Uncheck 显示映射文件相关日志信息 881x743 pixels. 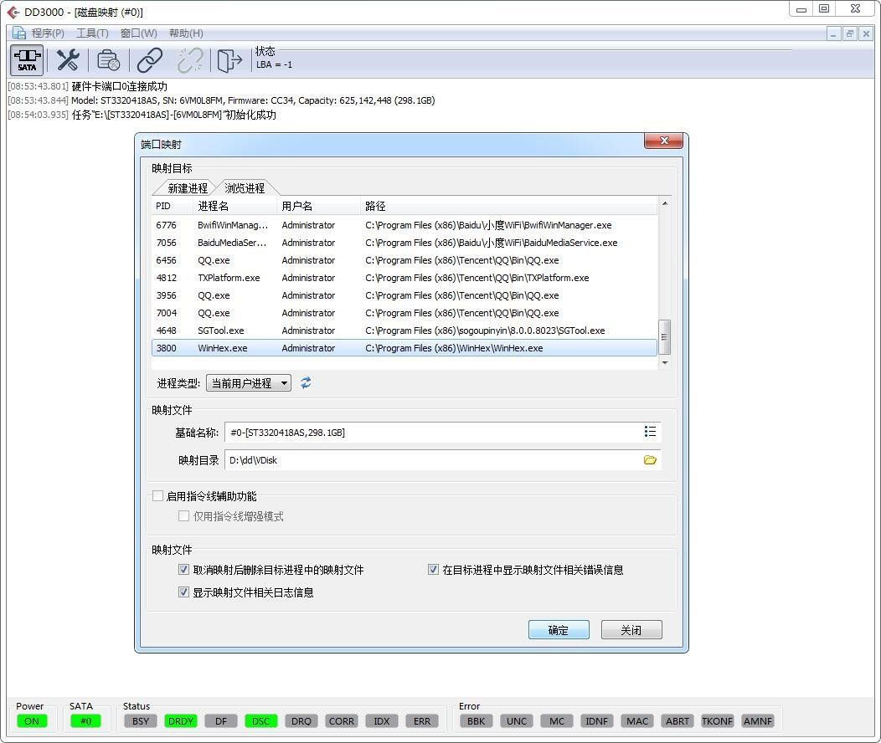183,592
